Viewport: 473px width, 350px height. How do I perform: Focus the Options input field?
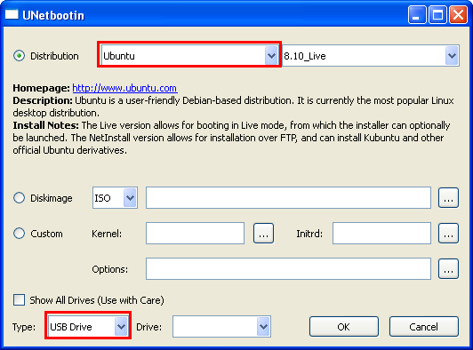click(x=288, y=268)
